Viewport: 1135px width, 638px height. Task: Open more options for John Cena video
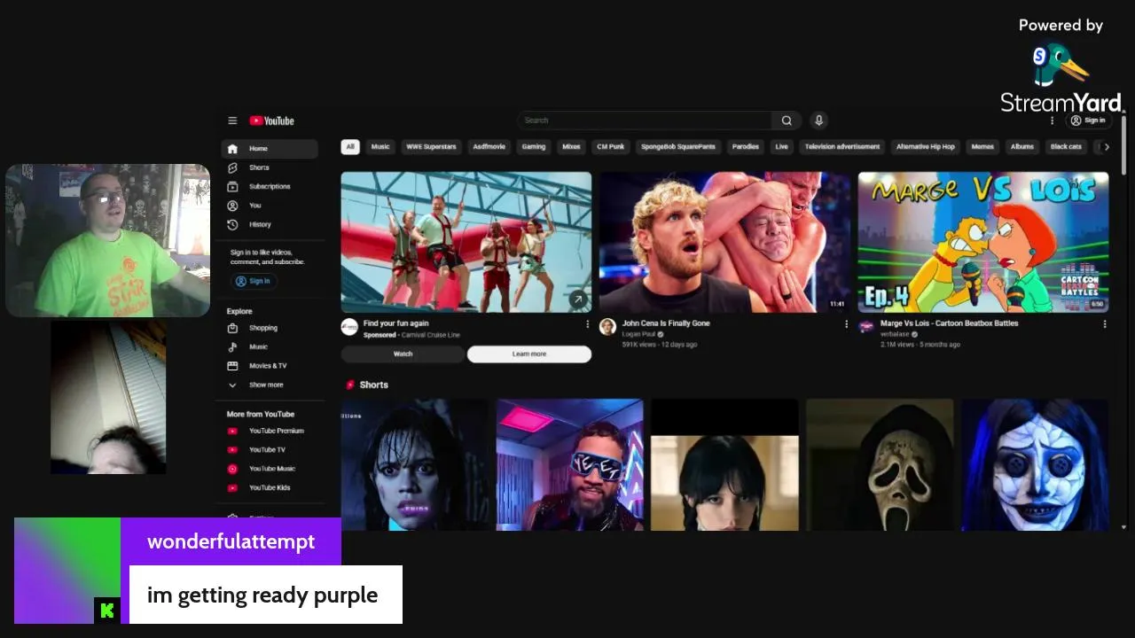pyautogui.click(x=846, y=324)
